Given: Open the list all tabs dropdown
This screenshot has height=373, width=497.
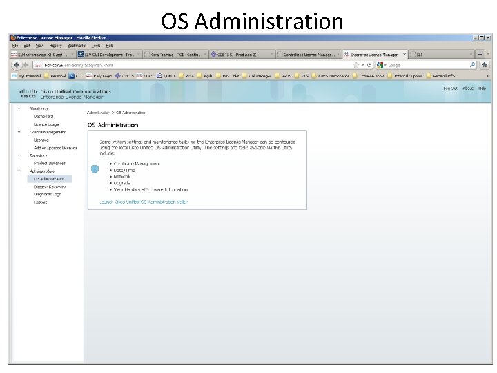Looking at the screenshot, I should pos(489,55).
